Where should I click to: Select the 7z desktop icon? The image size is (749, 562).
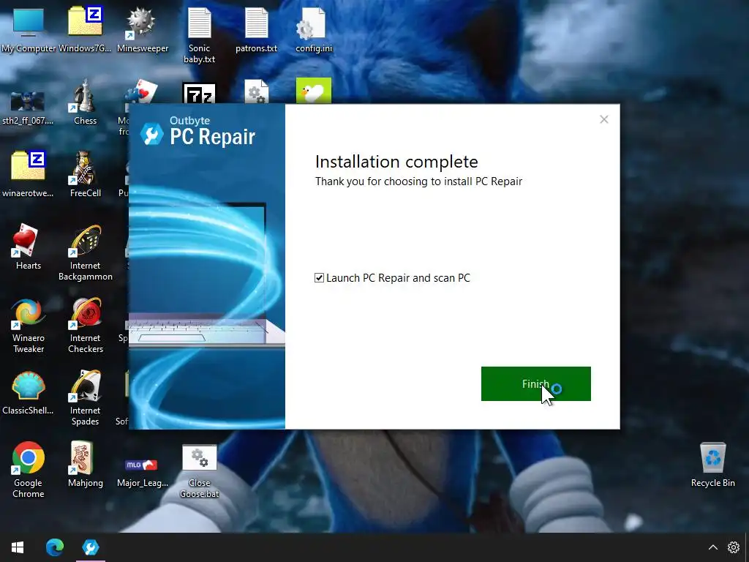(x=199, y=94)
